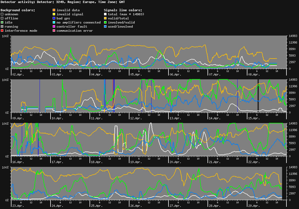Click the controller fault legend marker
This screenshot has height=209, width=299.
(x=54, y=27)
